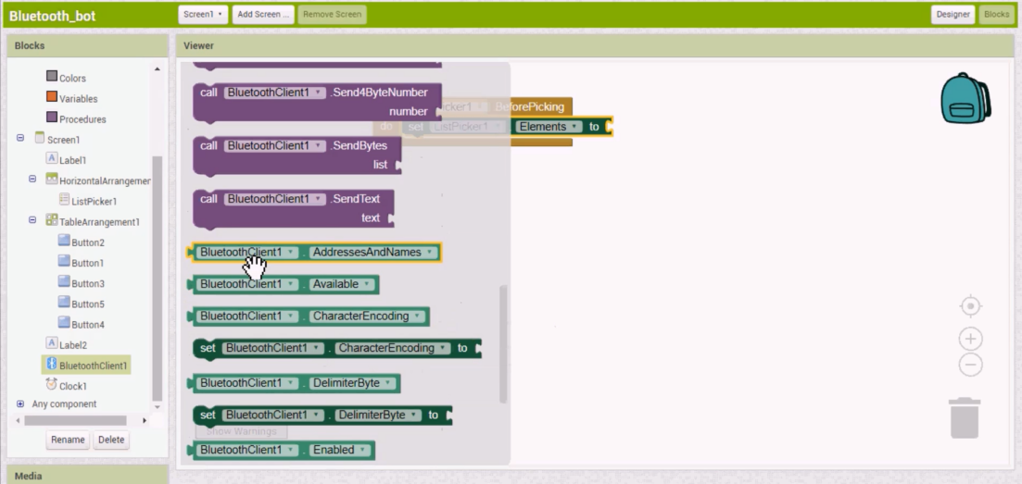Select the Variables blocks category

click(x=78, y=99)
